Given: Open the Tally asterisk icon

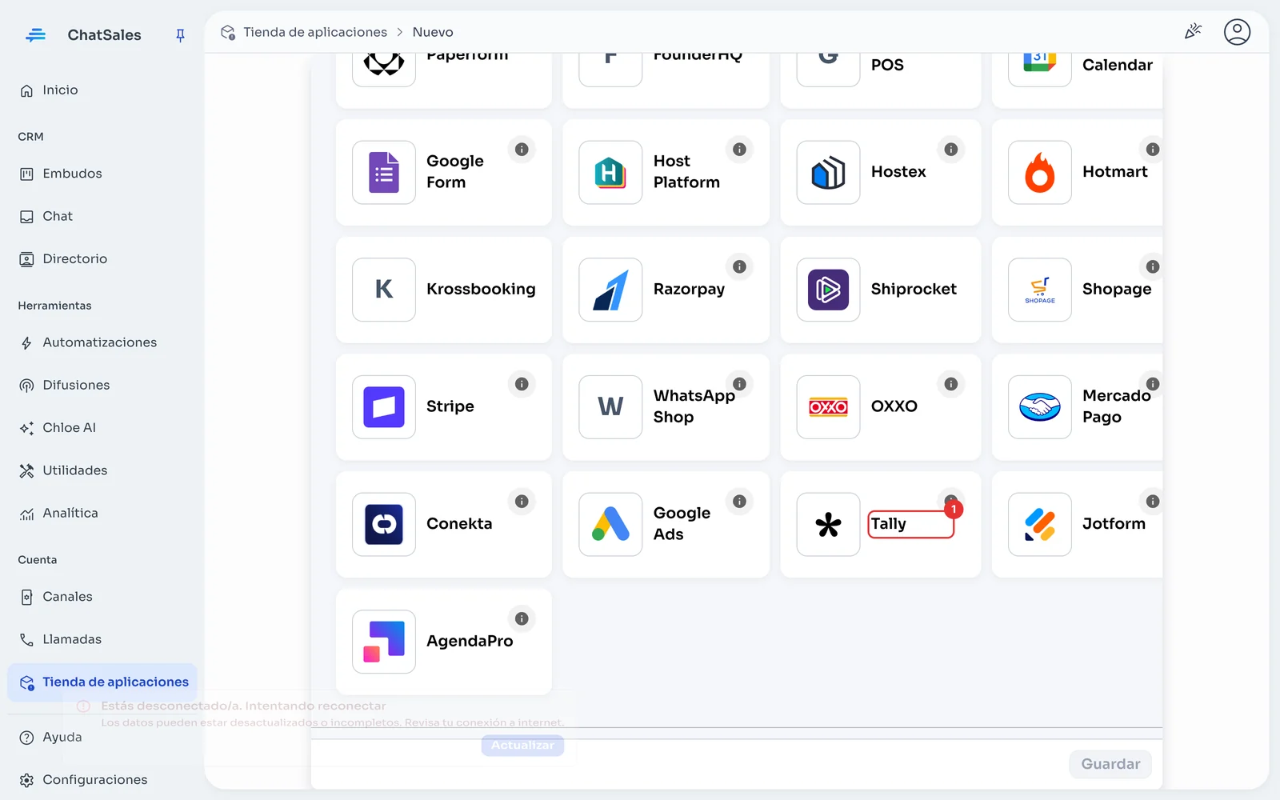Looking at the screenshot, I should pyautogui.click(x=828, y=524).
